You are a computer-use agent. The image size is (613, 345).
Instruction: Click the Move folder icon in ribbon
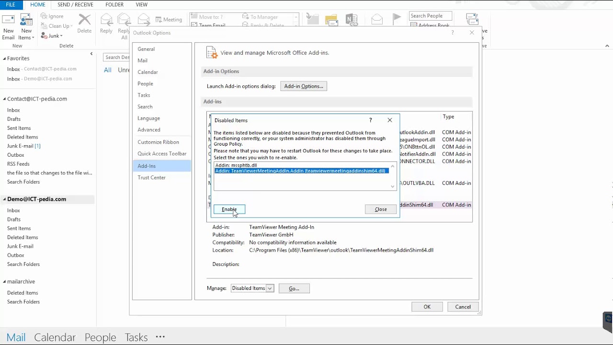pos(313,19)
